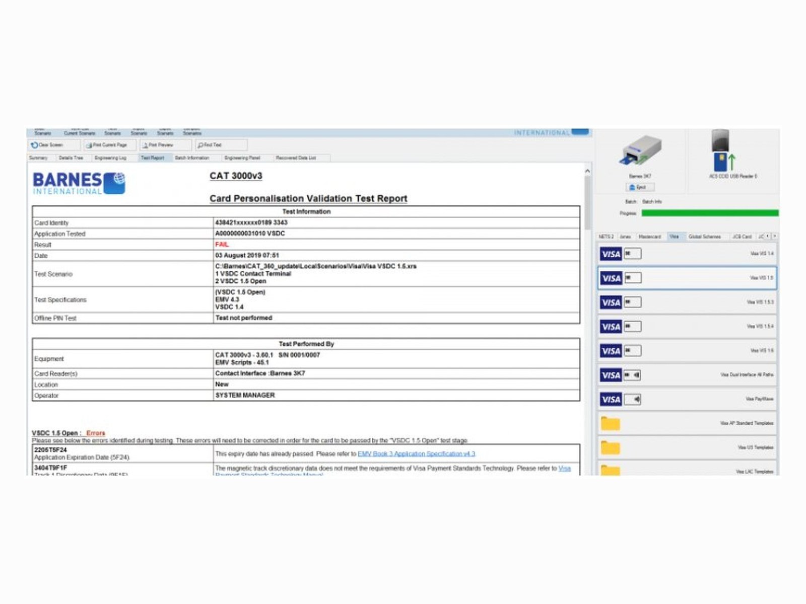Click the Visa logo for Visa PayWave
Image resolution: width=806 pixels, height=604 pixels.
coord(611,400)
